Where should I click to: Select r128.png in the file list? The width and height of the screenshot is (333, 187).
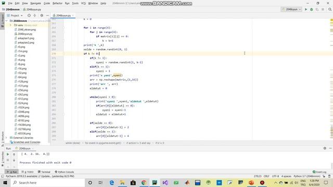tap(23, 82)
